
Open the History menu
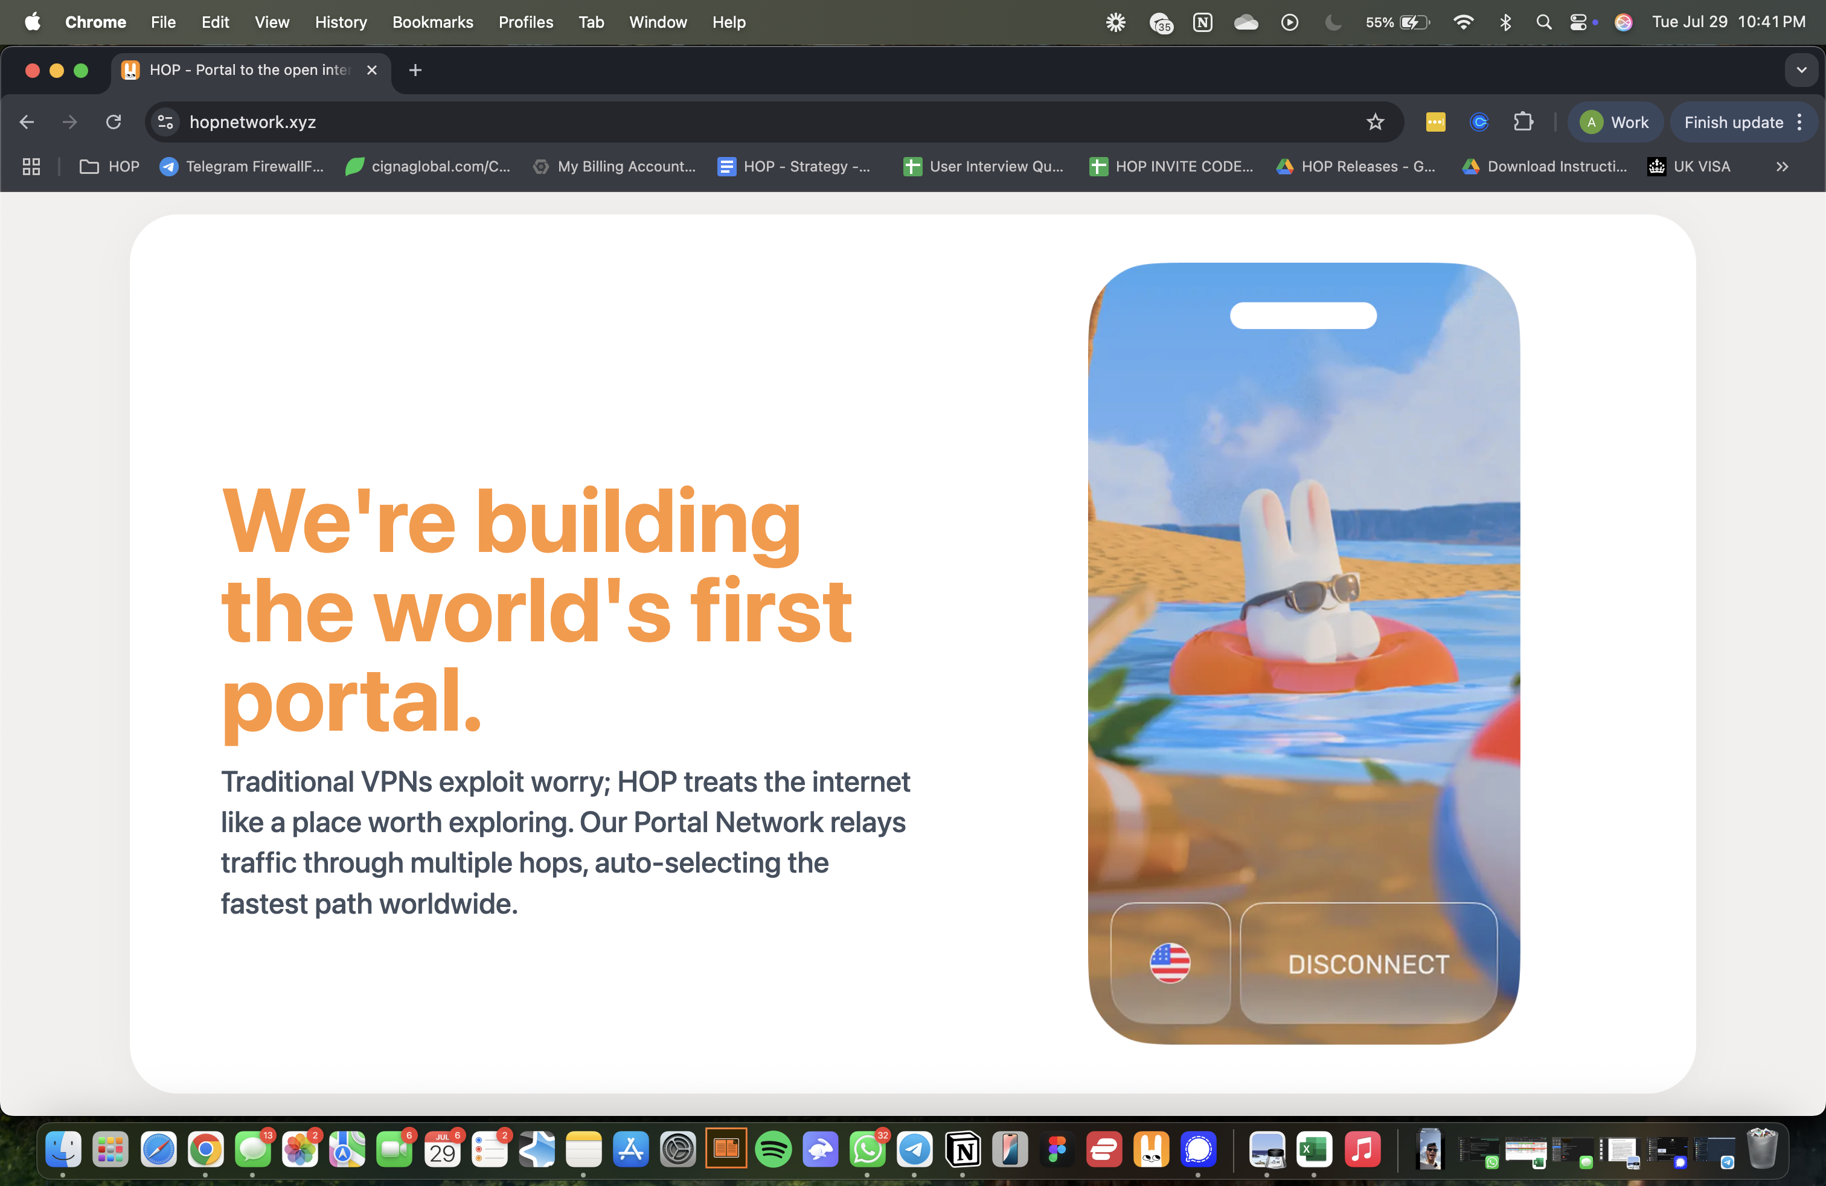pos(341,22)
